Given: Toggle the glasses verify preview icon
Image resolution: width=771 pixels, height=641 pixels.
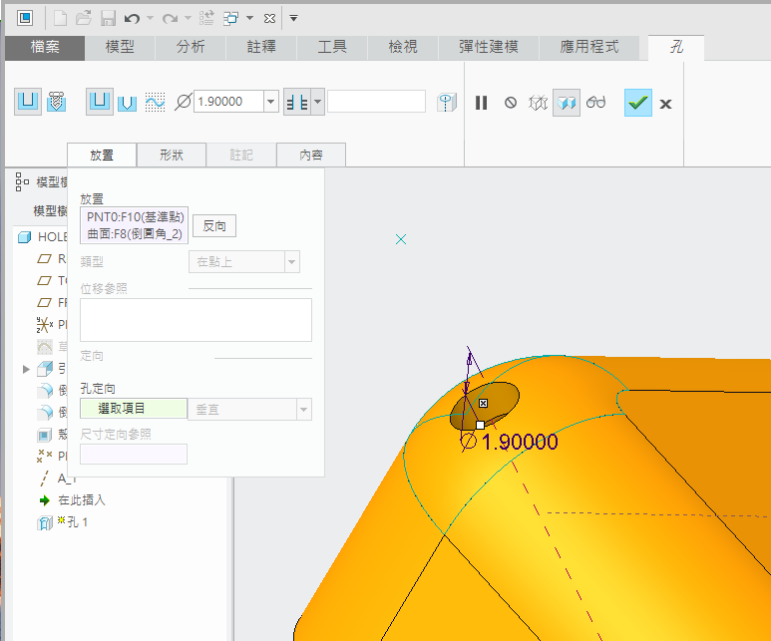Looking at the screenshot, I should click(596, 103).
